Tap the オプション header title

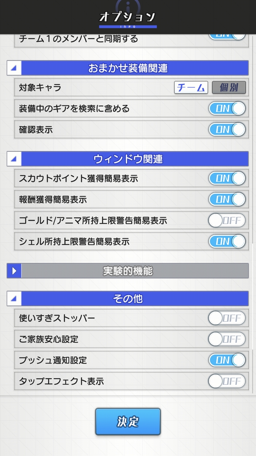128,17
